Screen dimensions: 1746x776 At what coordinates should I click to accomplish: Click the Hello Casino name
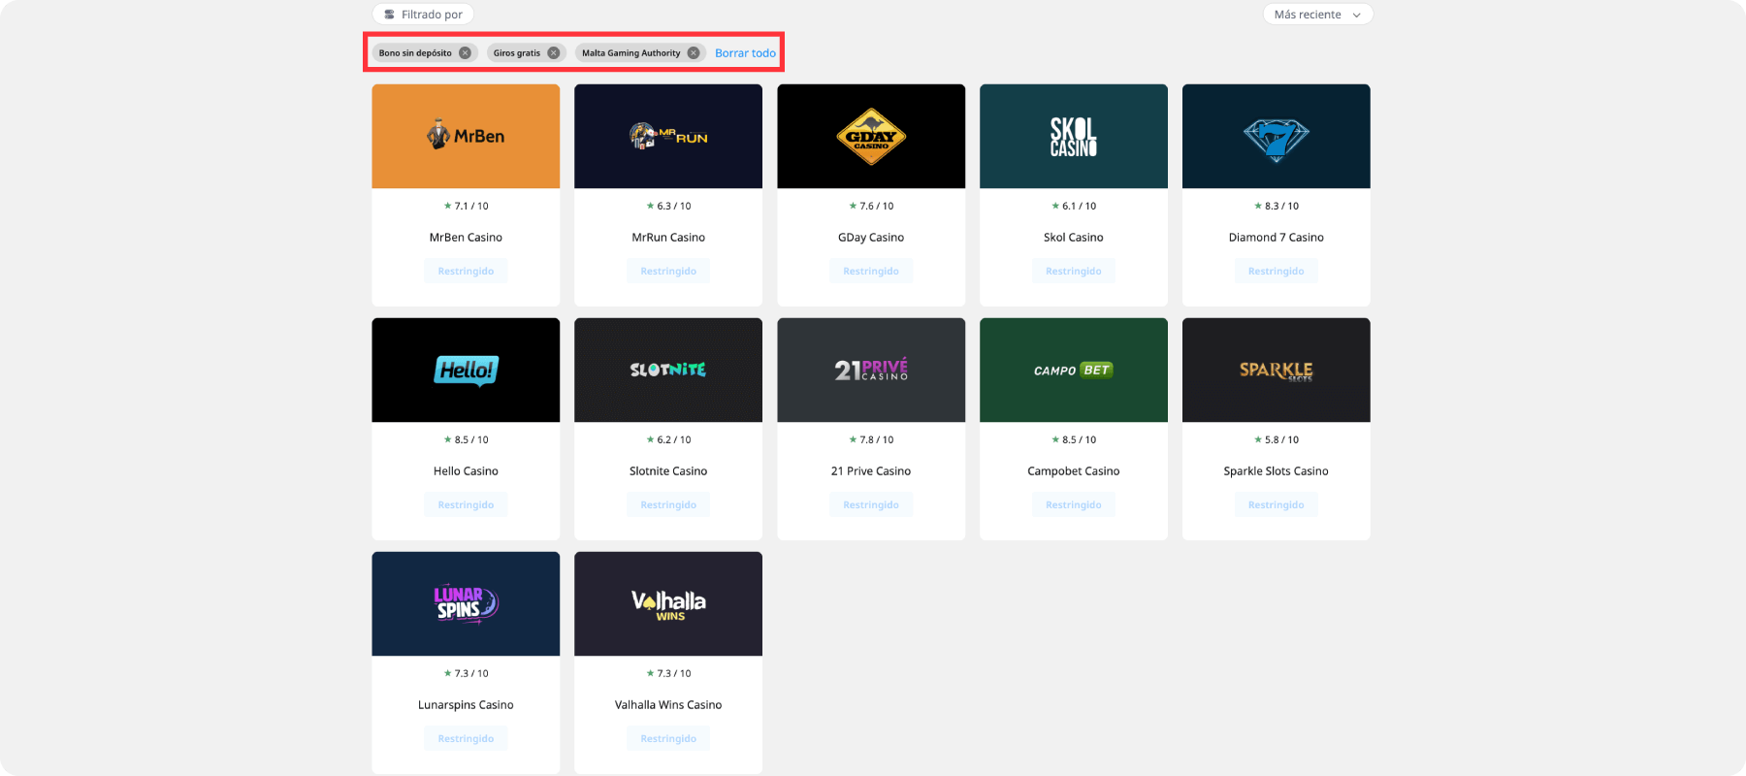coord(466,471)
